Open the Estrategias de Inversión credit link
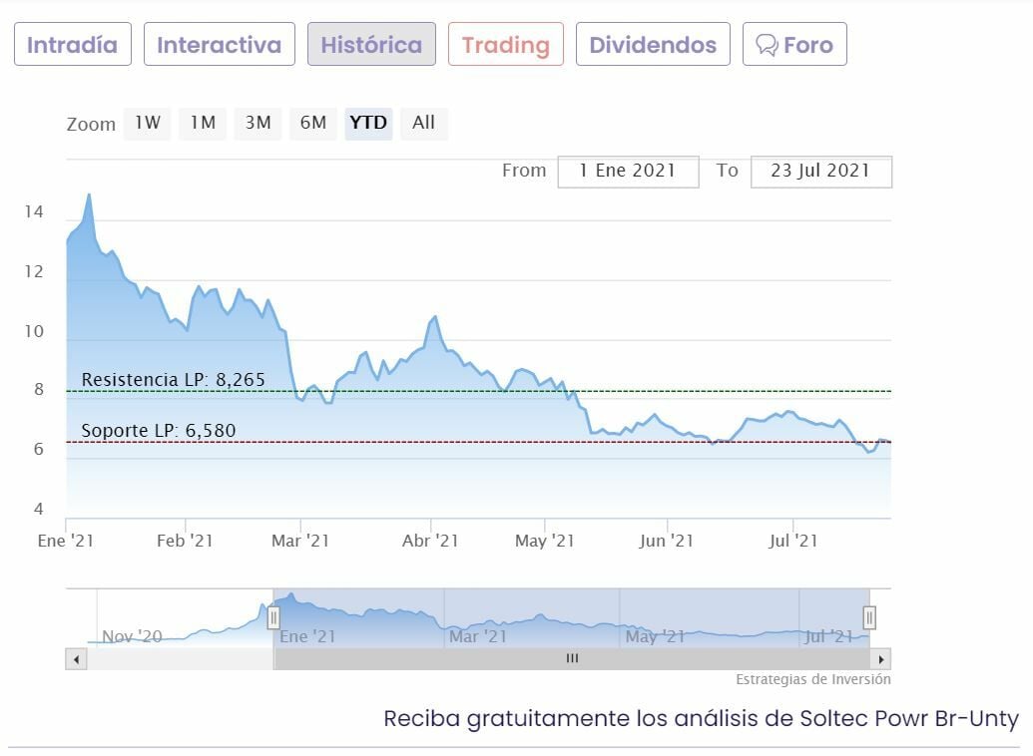This screenshot has width=1033, height=756. point(813,679)
